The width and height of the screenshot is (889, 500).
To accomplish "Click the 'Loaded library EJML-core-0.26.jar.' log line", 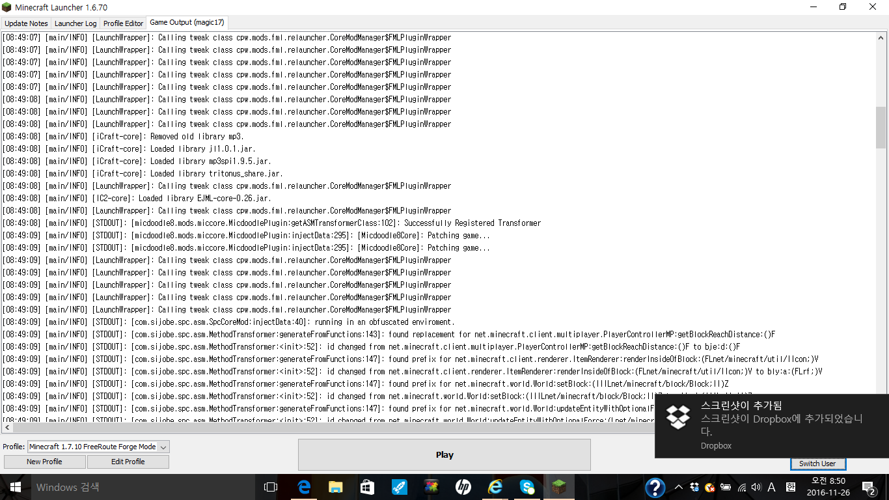I will 137,198.
